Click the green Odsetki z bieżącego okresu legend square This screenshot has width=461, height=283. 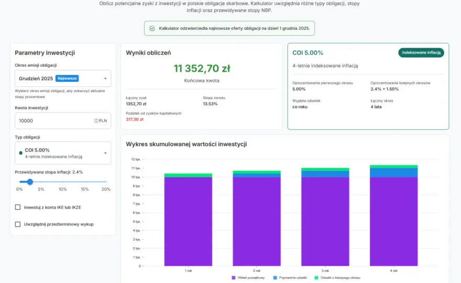[x=316, y=278]
